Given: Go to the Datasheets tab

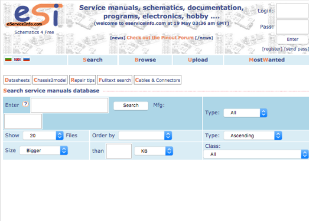Looking at the screenshot, I should coord(17,80).
